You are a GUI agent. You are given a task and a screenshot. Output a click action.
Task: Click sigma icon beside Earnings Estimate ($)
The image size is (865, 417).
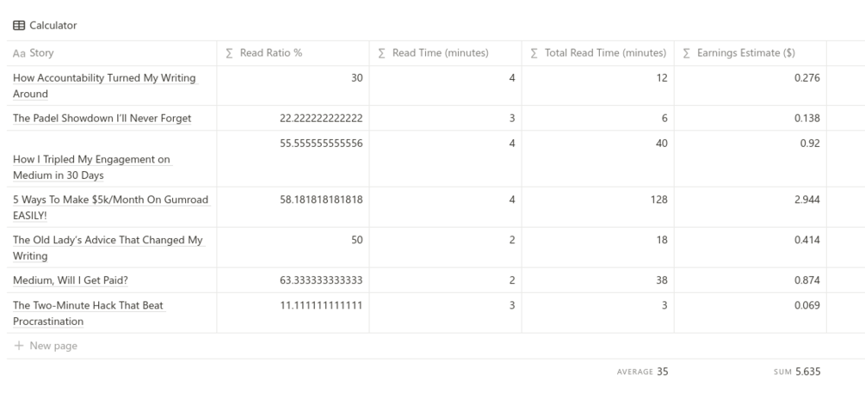pyautogui.click(x=686, y=53)
